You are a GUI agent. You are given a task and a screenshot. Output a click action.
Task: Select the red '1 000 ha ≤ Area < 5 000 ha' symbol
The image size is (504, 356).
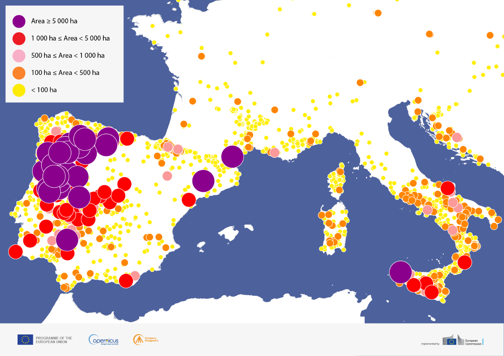(x=19, y=38)
